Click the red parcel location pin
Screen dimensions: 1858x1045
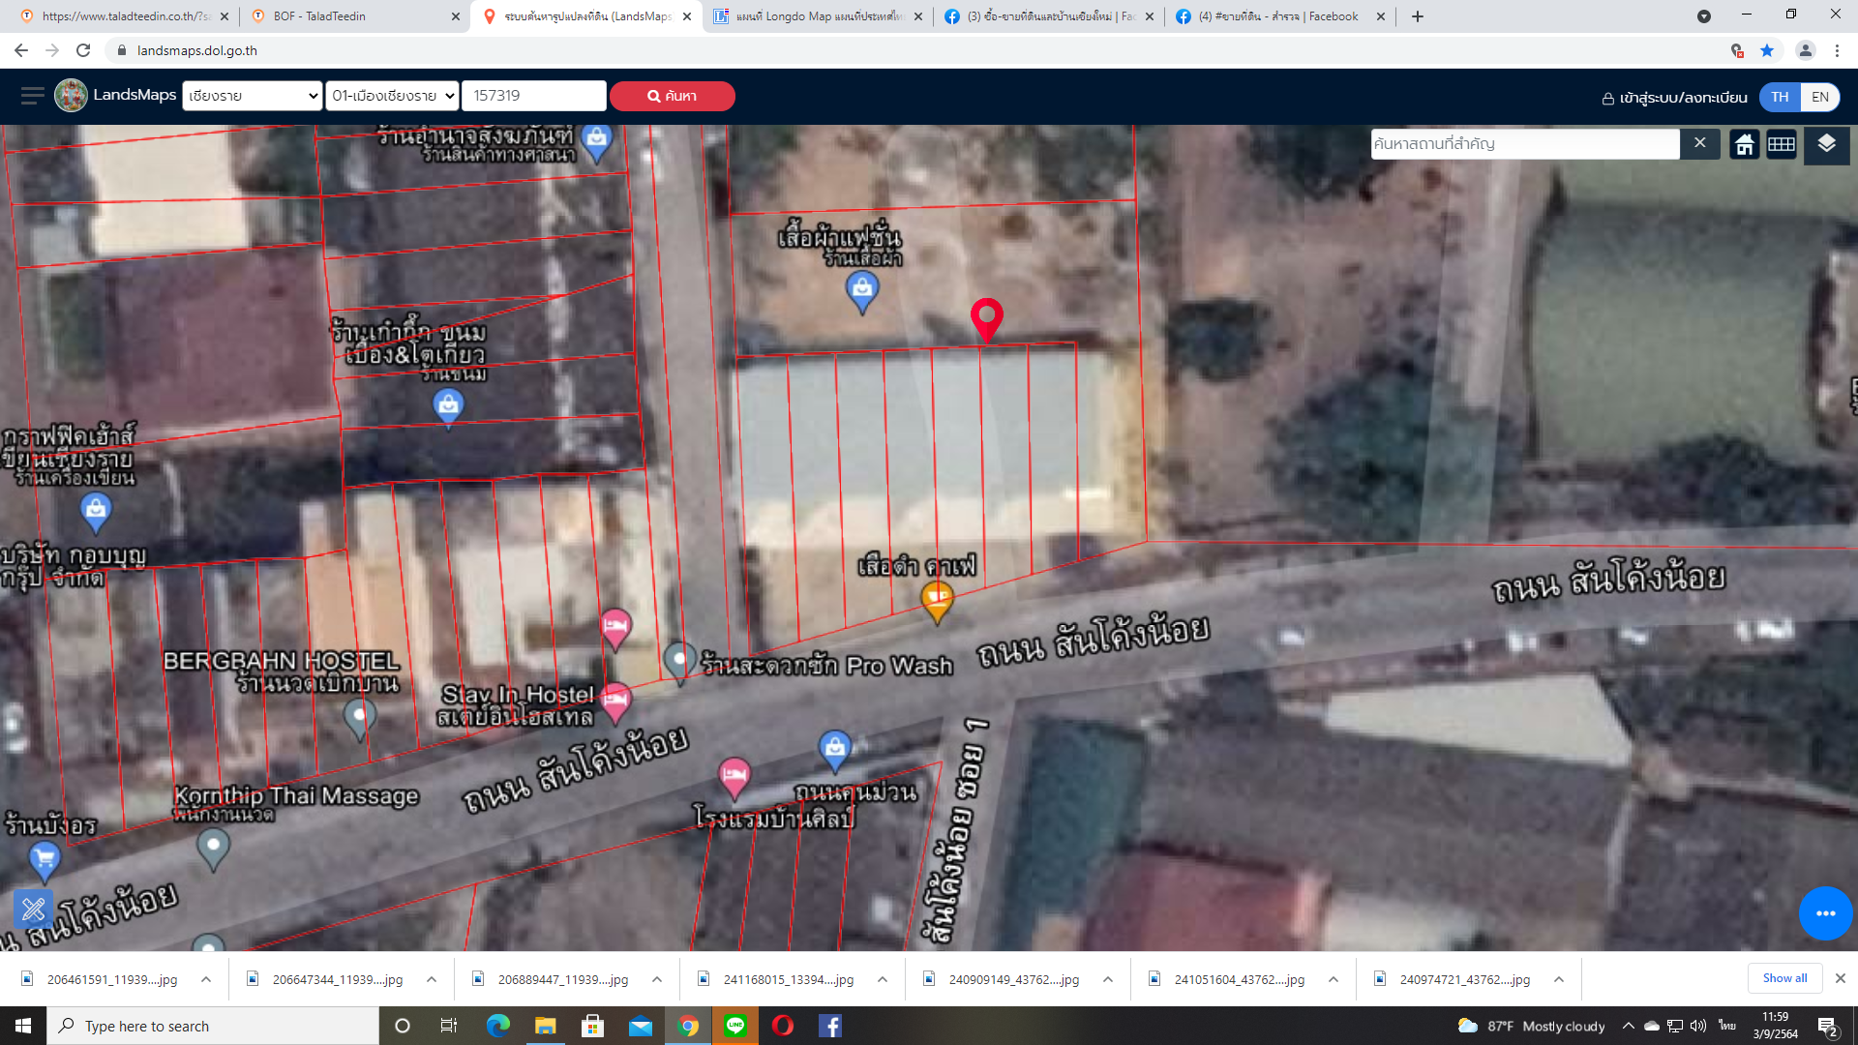[987, 319]
